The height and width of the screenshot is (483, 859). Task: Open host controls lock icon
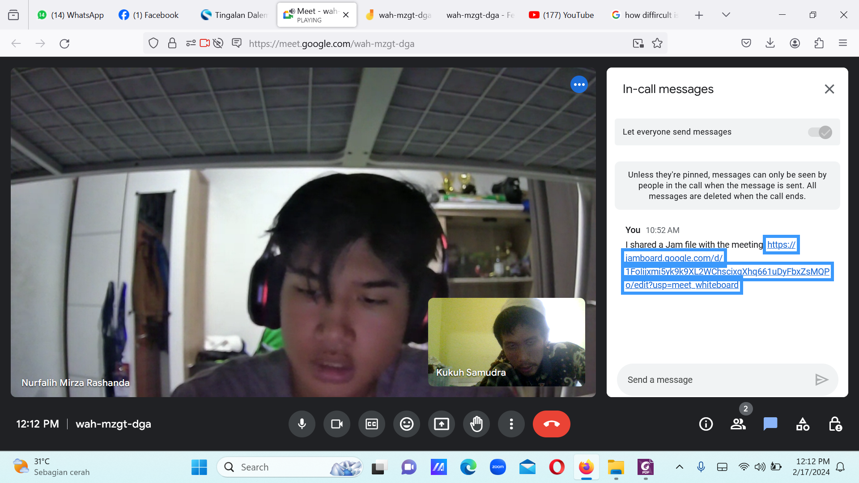(835, 424)
